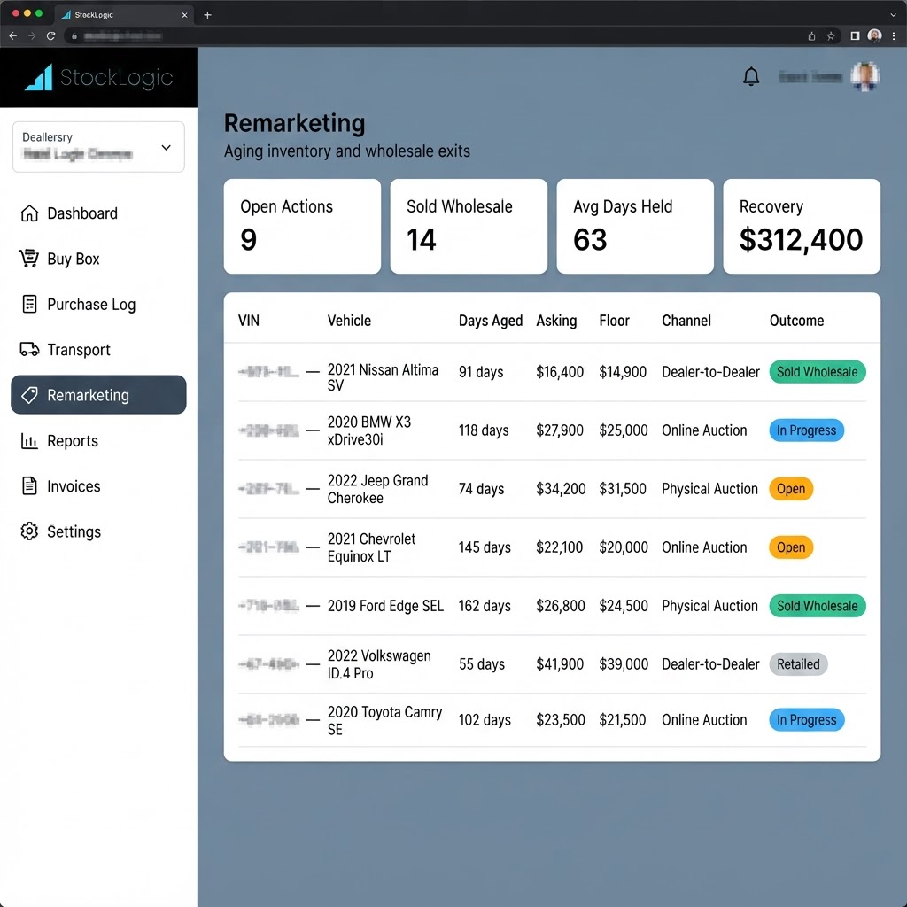Click the Avg Days Held card
Viewport: 907px width, 907px height.
tap(635, 226)
